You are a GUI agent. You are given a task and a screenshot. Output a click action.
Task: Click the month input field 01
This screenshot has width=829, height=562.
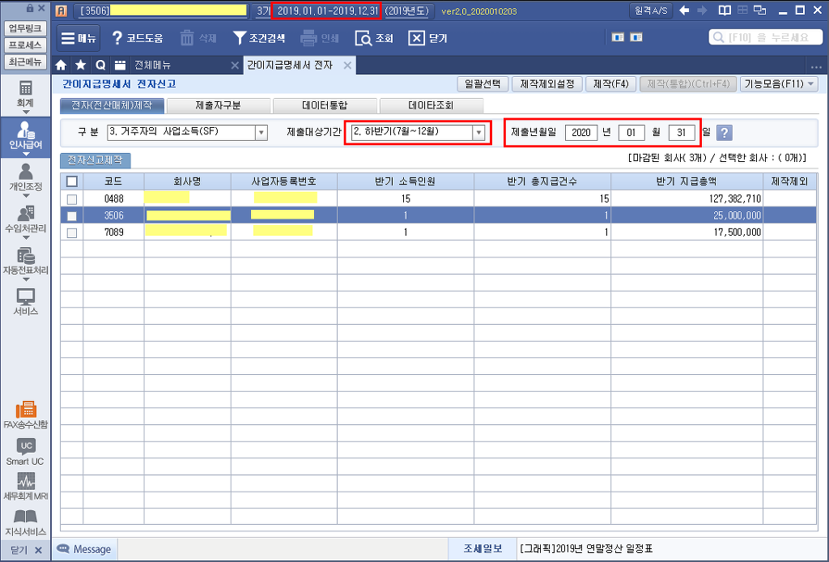631,133
